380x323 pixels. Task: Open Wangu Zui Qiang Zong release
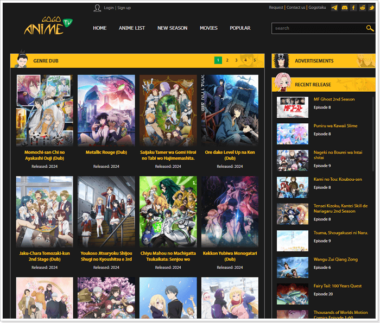335,259
